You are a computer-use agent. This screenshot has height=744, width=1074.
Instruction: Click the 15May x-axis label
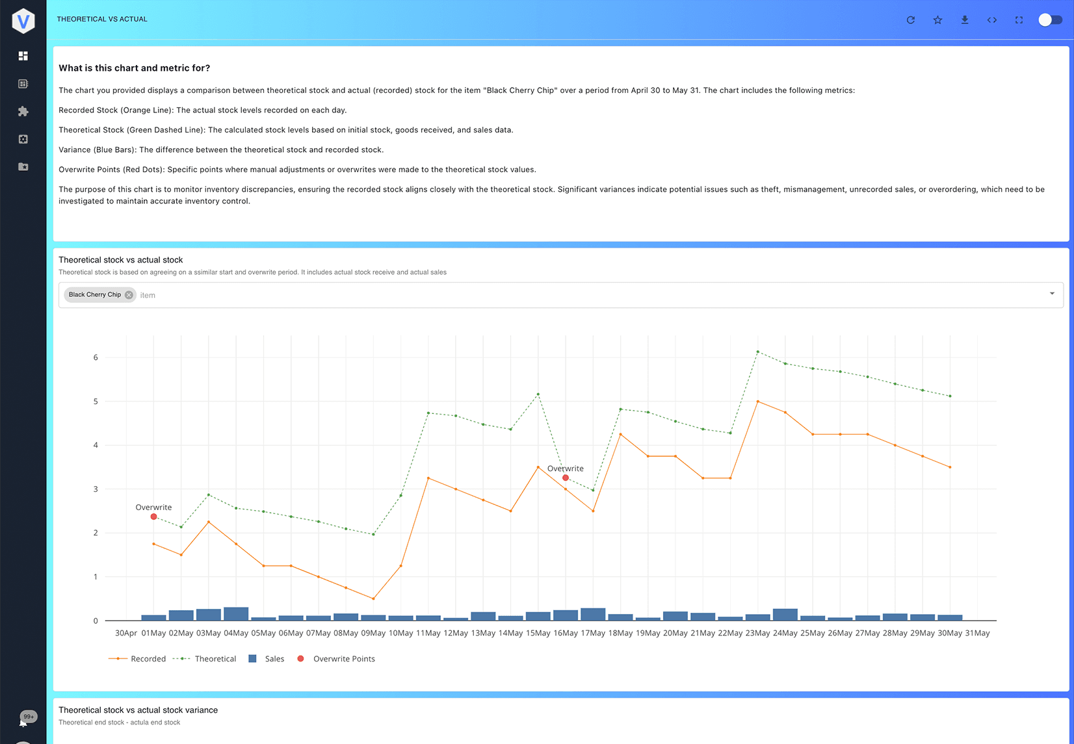click(538, 634)
